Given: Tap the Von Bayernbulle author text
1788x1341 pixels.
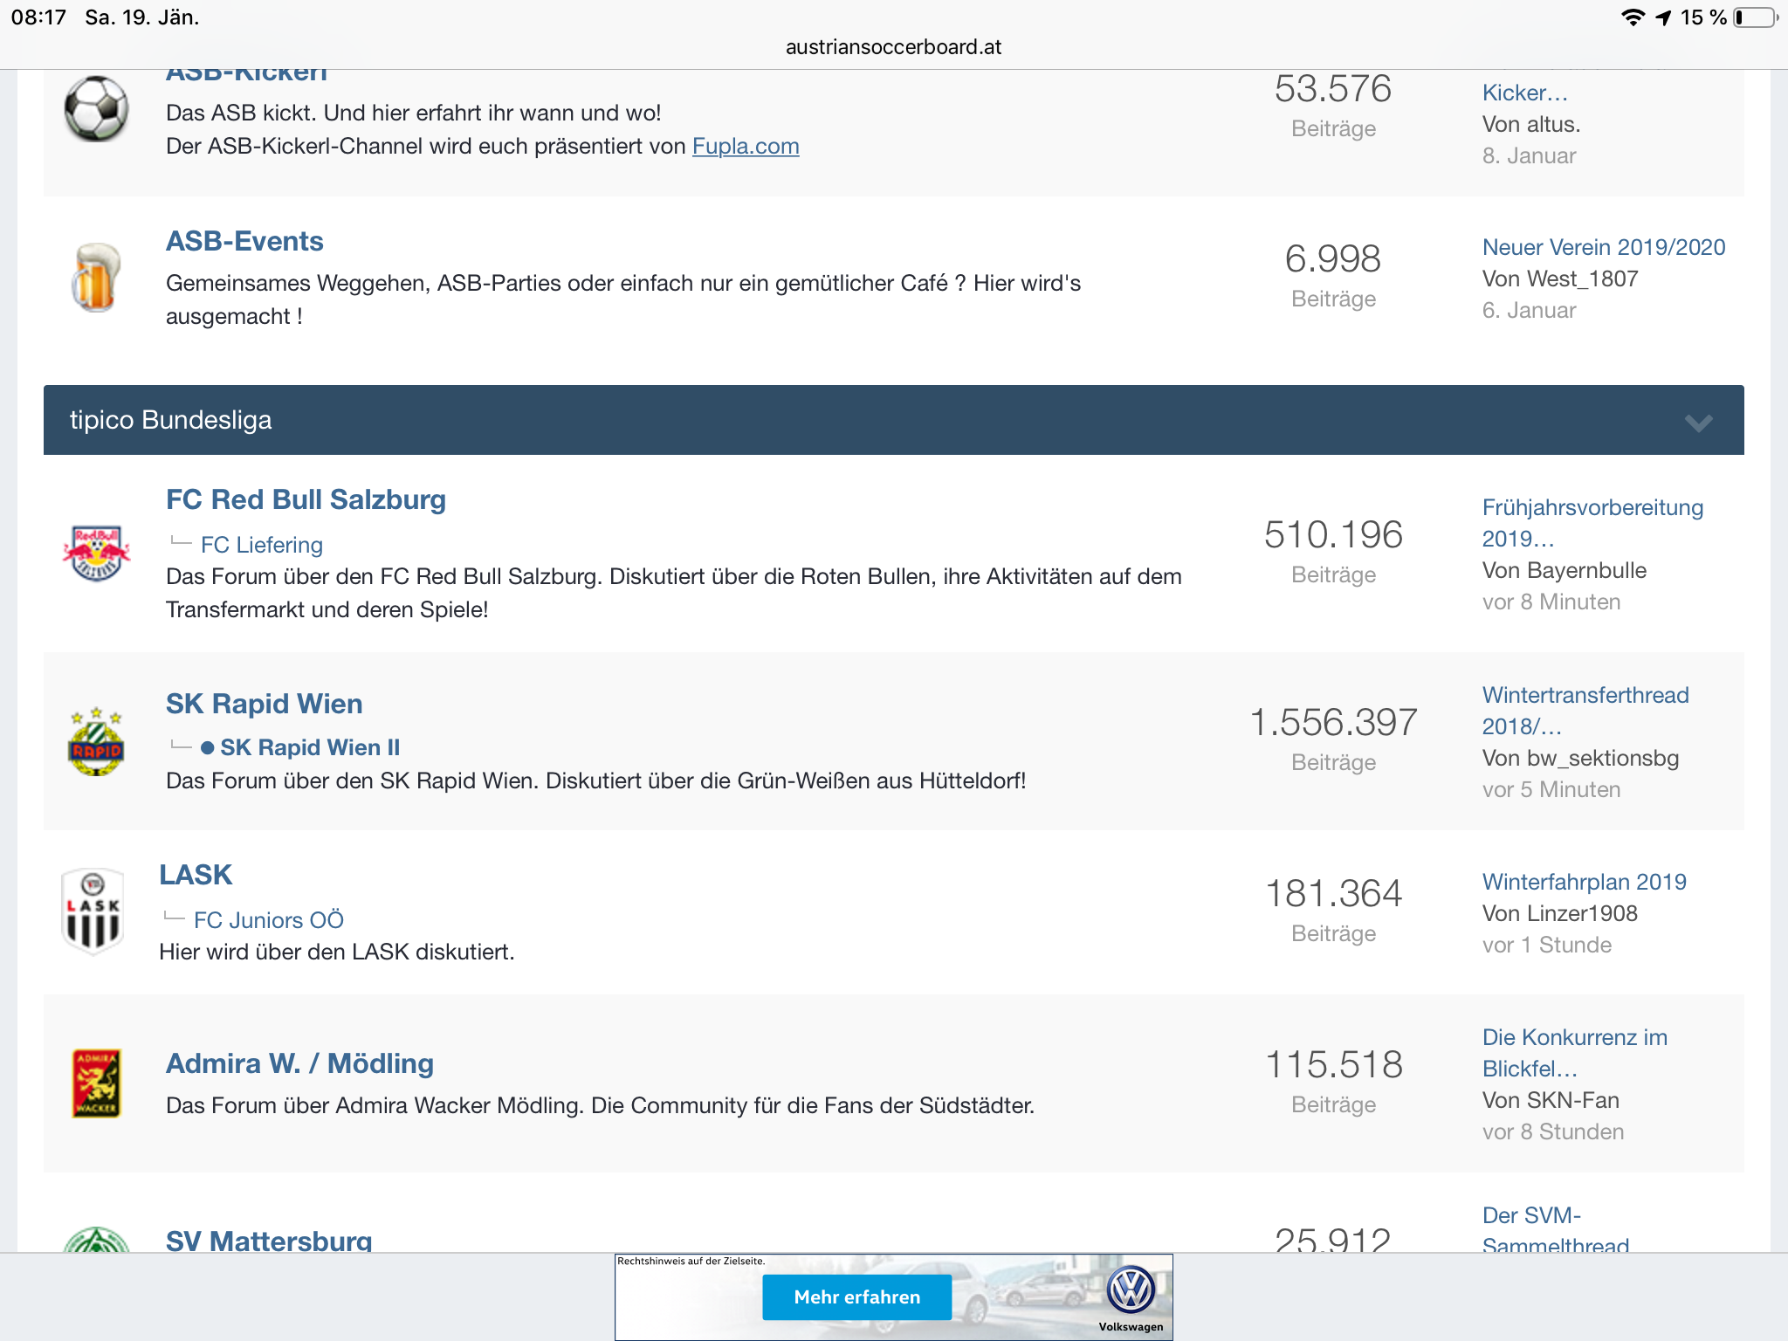Looking at the screenshot, I should [1564, 570].
